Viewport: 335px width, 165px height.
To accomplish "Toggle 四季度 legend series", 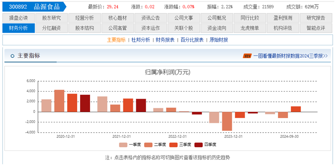I will [x=206, y=145].
